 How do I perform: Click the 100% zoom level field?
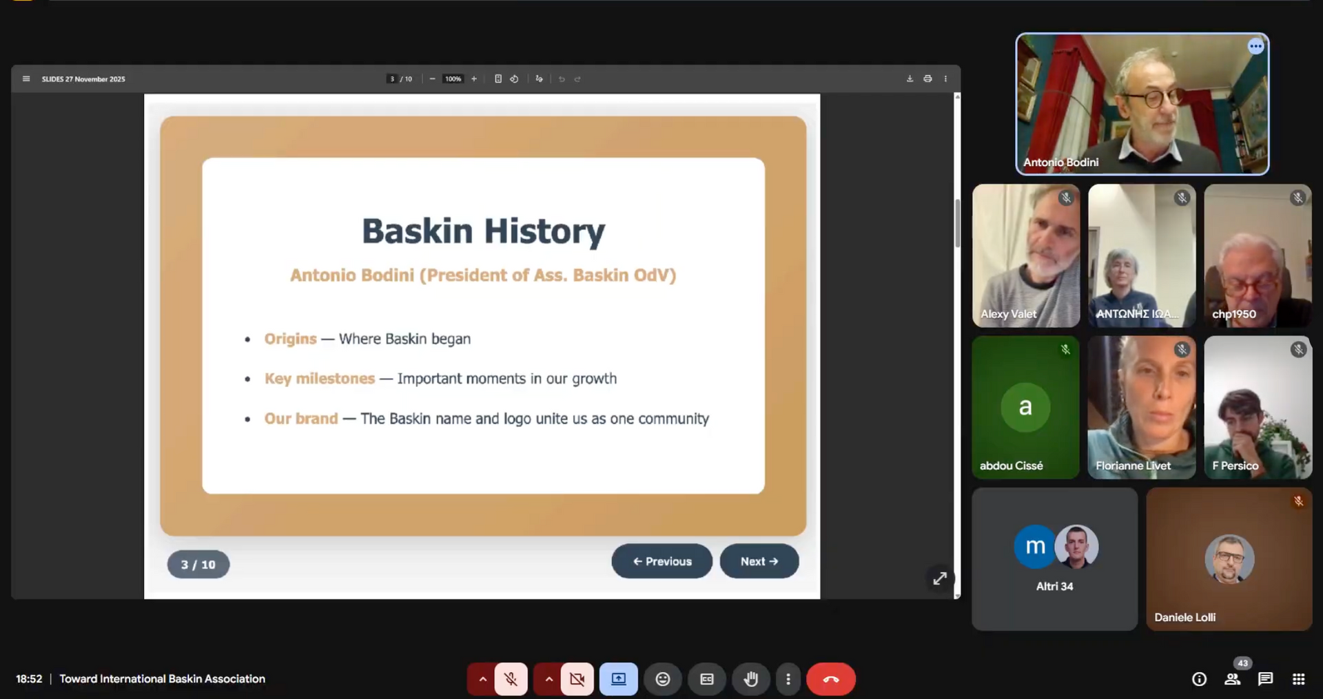pos(453,79)
